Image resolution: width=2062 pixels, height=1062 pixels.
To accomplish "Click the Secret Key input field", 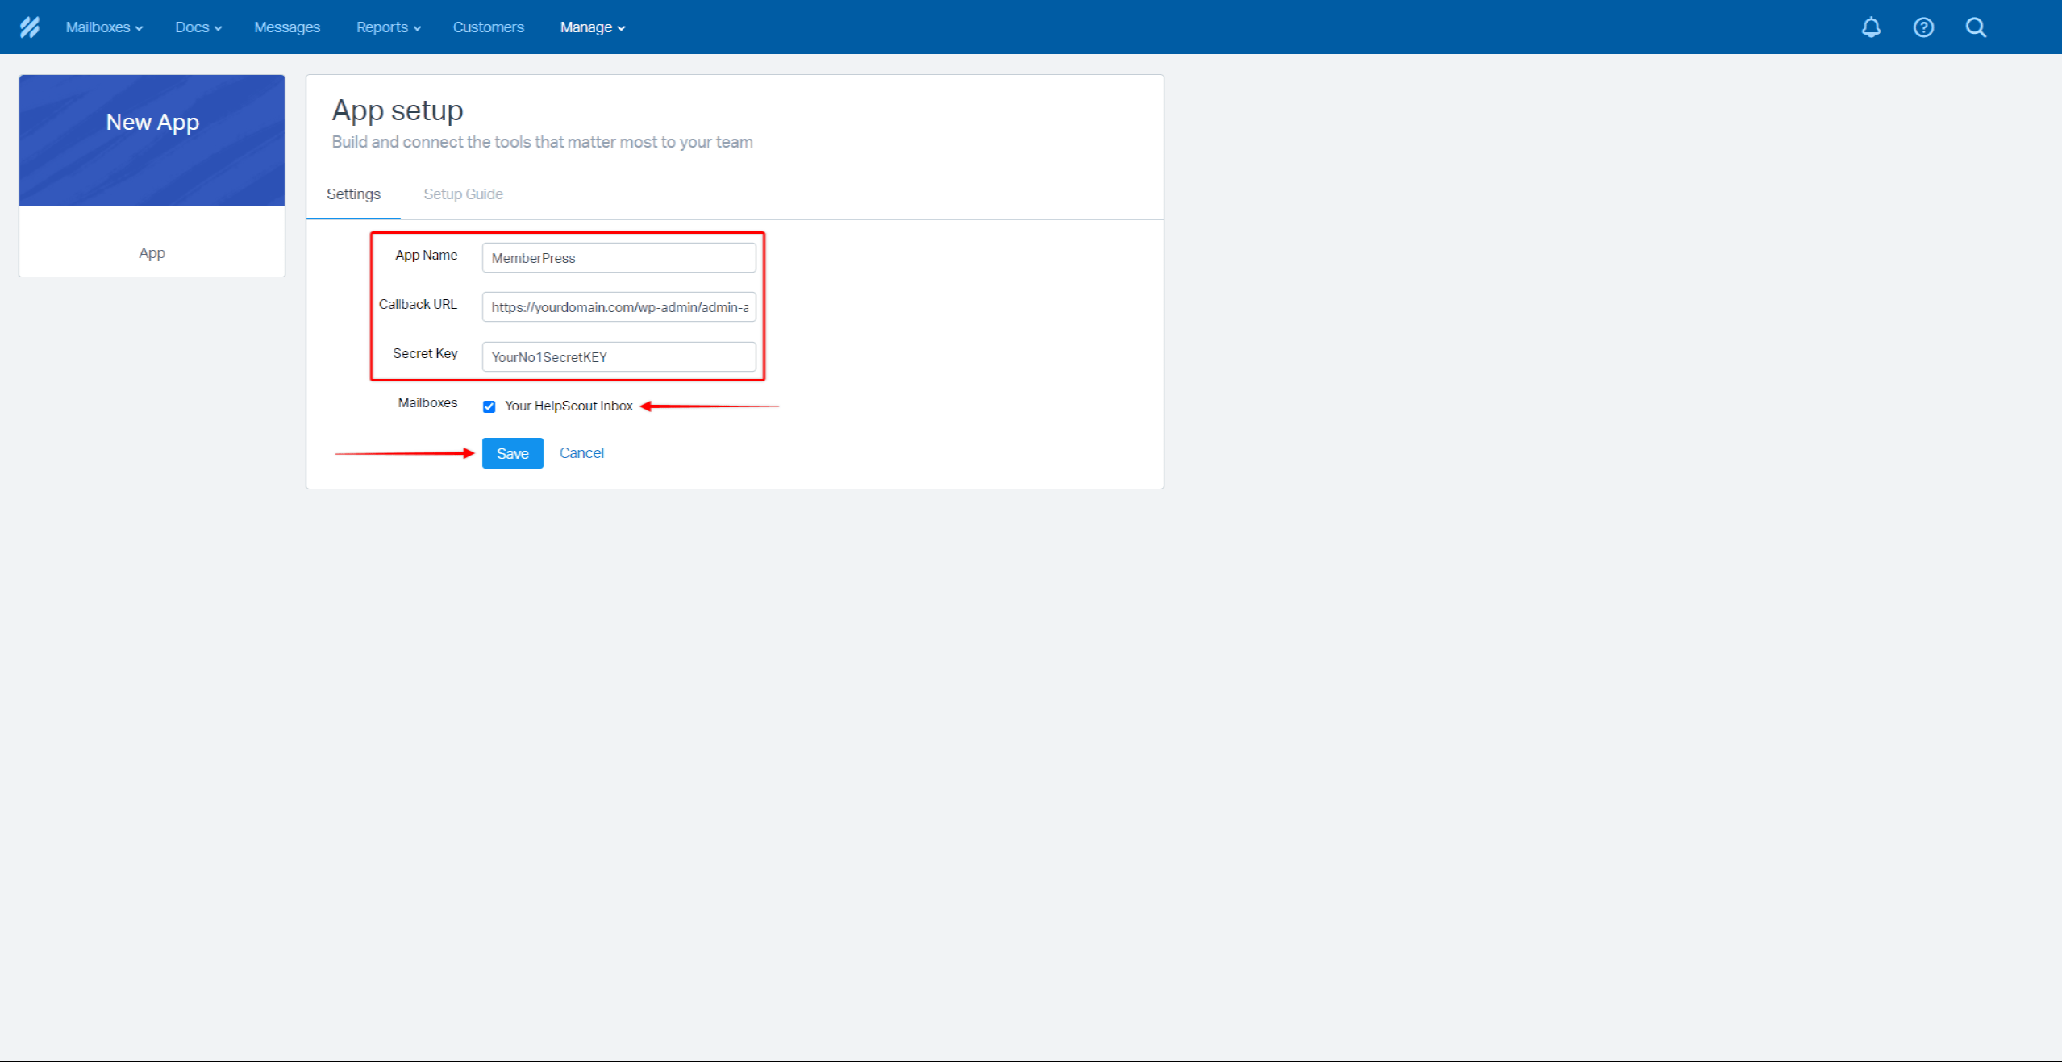I will point(620,356).
